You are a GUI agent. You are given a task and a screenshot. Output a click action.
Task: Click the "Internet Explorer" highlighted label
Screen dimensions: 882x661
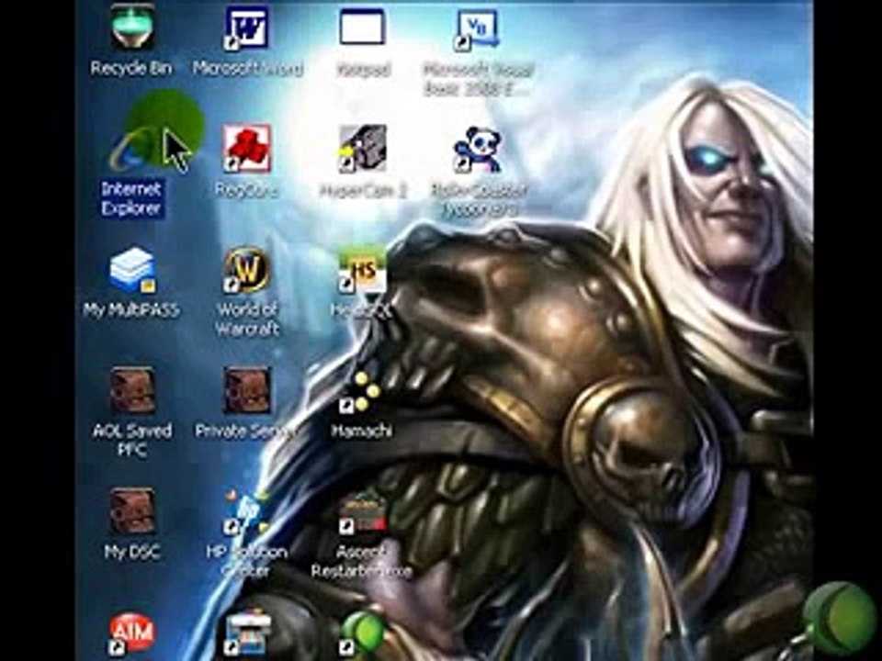click(x=131, y=198)
